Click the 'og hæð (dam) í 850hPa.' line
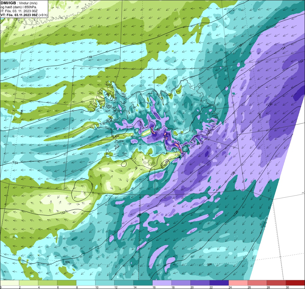The image size is (305, 289). (x=19, y=7)
